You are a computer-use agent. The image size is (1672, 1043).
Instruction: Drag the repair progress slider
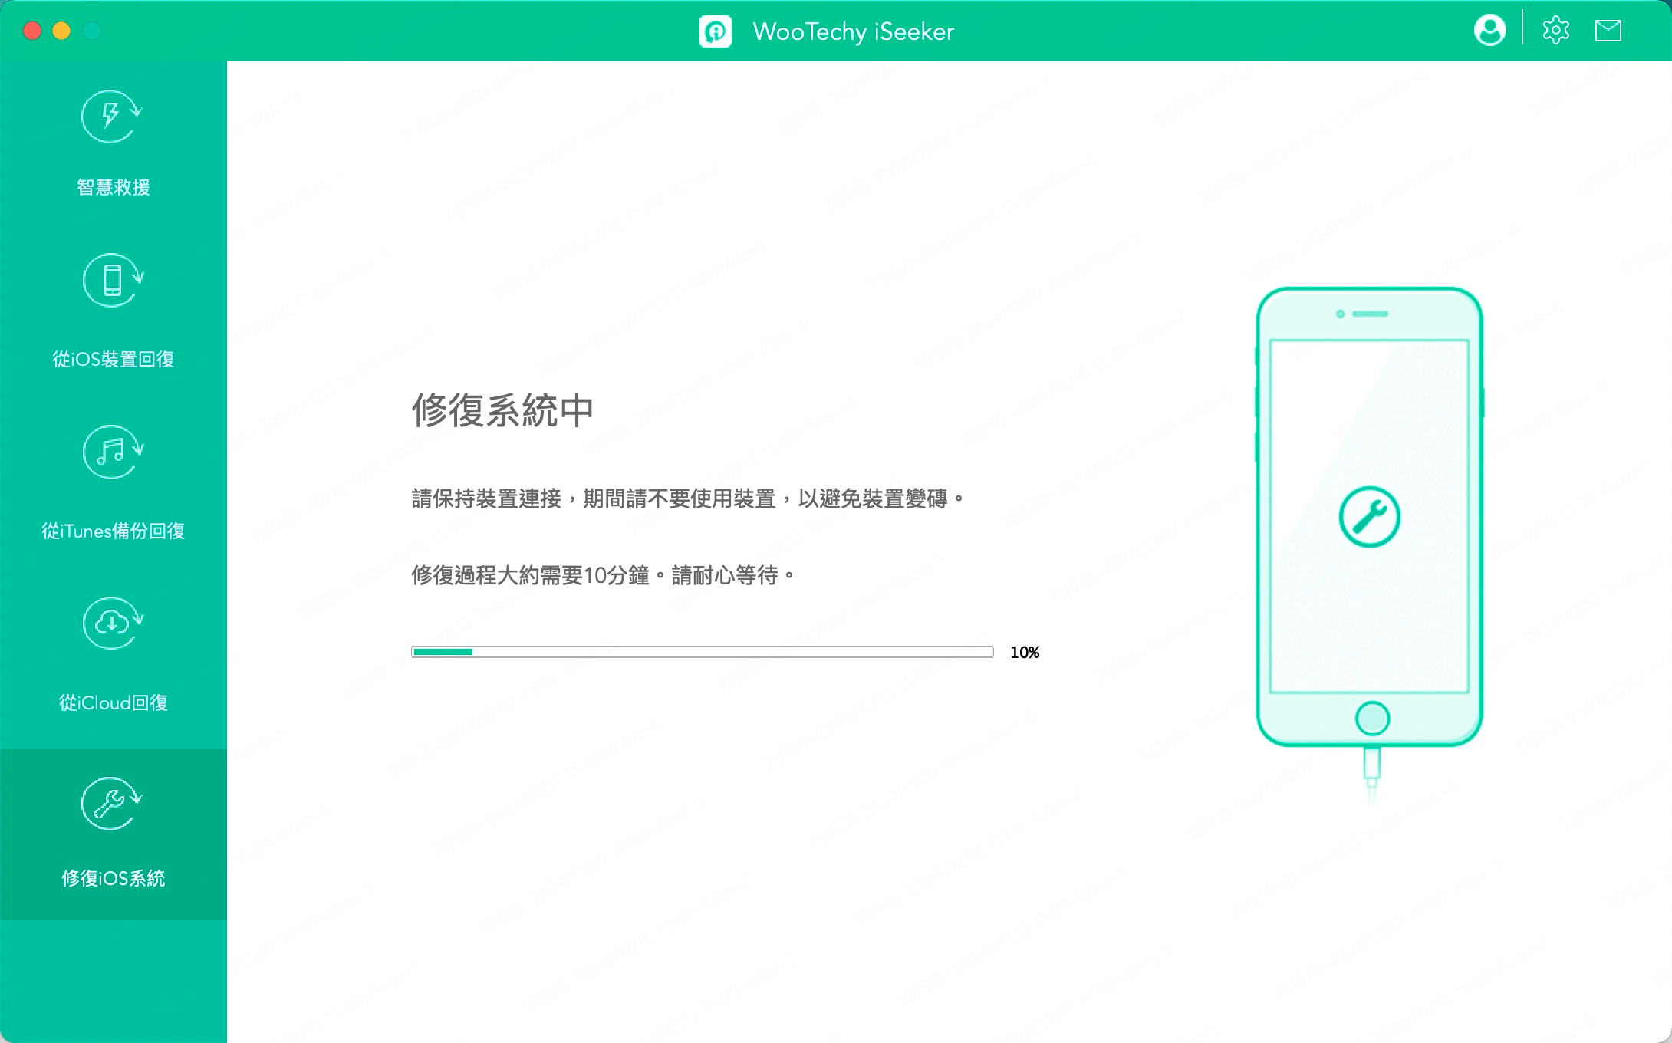(472, 650)
